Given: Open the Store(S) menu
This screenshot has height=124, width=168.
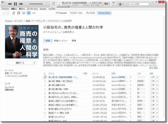Looking at the screenshot, I should pos(43,9).
